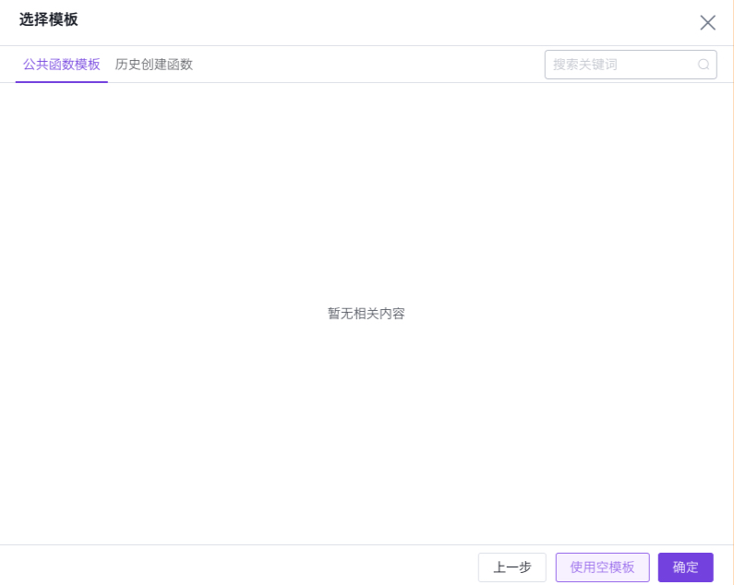734x585 pixels.
Task: Switch to the 公共函数模板 tab
Action: point(61,64)
